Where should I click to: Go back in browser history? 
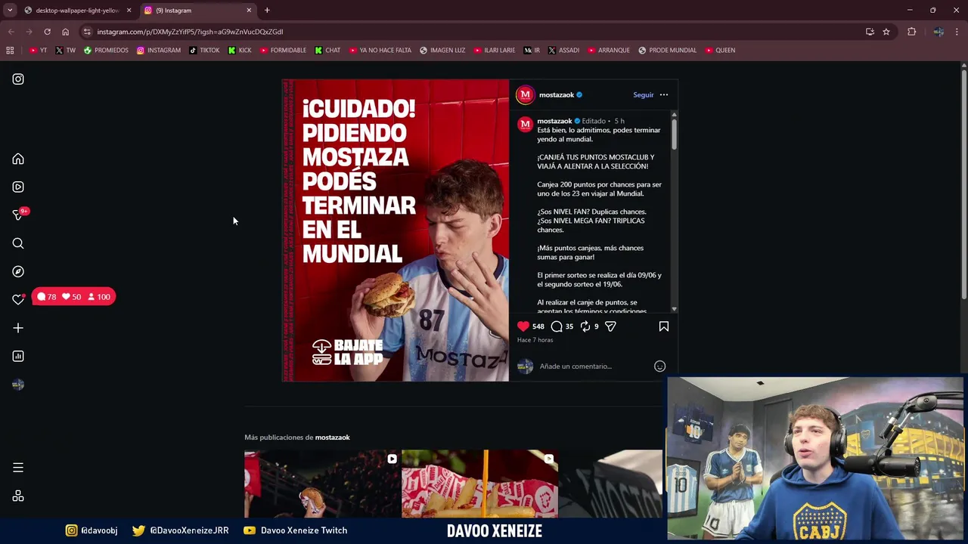tap(11, 32)
